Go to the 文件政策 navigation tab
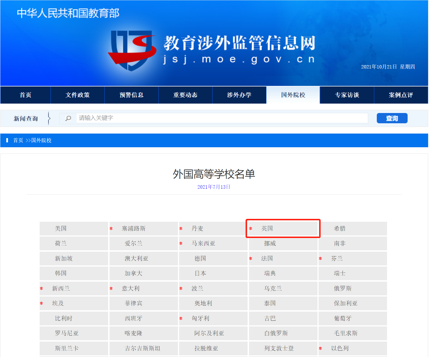 click(x=78, y=95)
